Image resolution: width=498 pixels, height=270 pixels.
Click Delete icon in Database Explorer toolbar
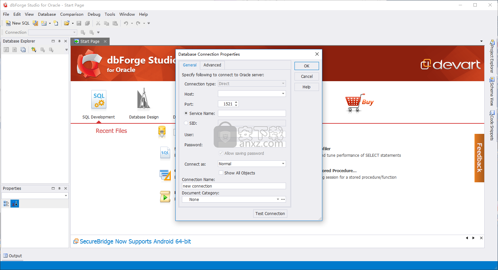[x=14, y=50]
